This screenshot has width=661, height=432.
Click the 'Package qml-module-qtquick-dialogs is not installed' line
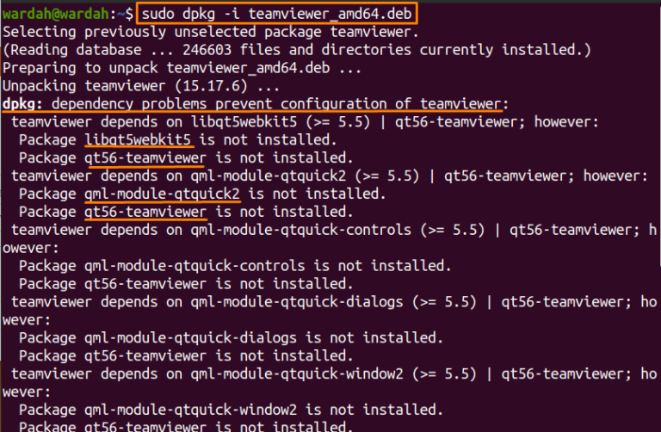pyautogui.click(x=231, y=337)
